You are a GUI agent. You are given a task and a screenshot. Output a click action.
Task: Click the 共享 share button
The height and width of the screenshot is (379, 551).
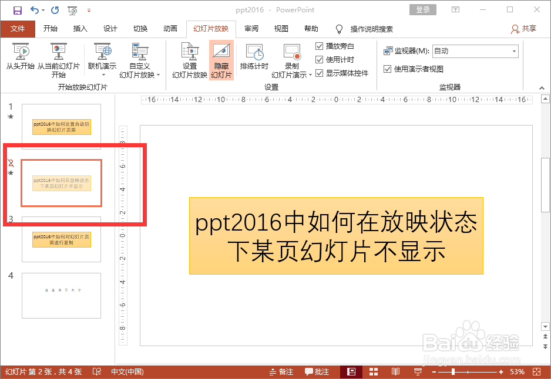coord(523,29)
